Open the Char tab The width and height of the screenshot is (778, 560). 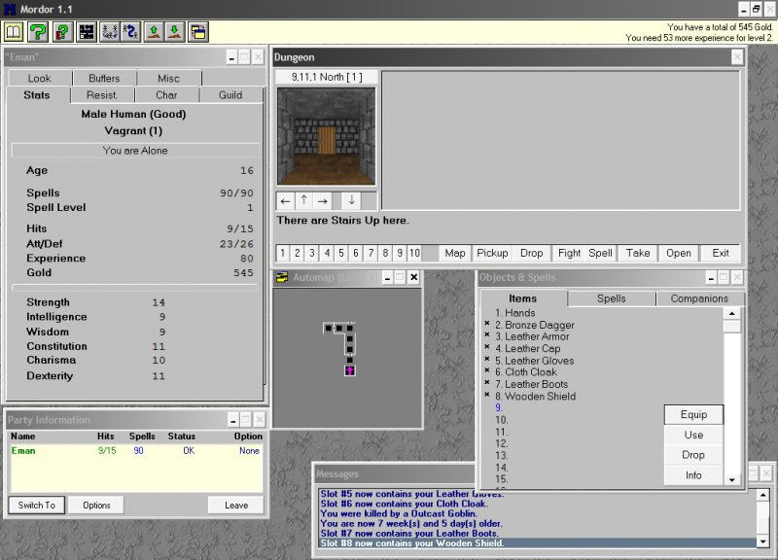pyautogui.click(x=166, y=95)
